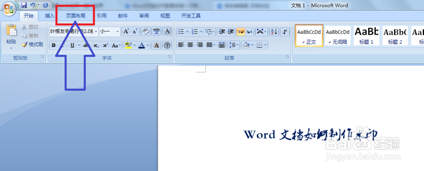
Task: Align text right
Action: tap(200, 45)
